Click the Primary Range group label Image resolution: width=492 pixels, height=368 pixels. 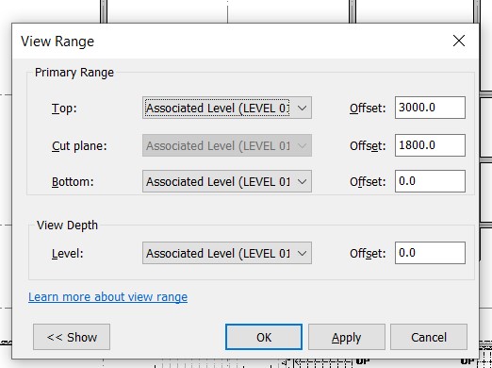(x=74, y=73)
